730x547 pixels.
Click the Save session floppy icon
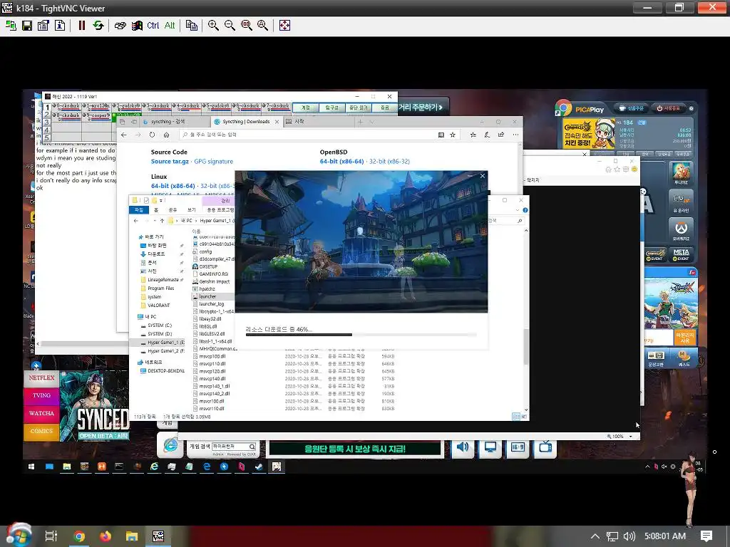tap(27, 26)
